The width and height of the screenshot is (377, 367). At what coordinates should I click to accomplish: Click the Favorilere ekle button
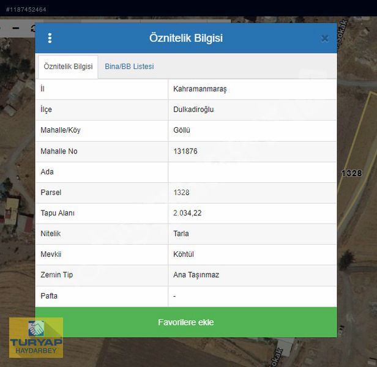pos(186,322)
